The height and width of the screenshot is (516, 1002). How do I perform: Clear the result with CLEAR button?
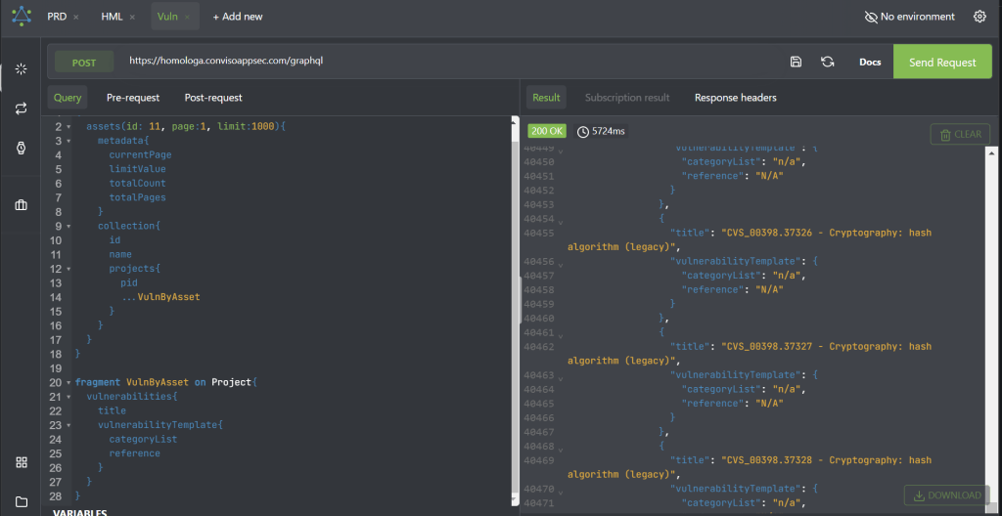point(961,135)
